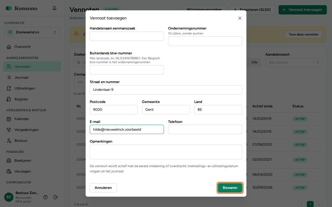Screen dimensions: 332x207
Task: Open Overzicht via its home icon
Action: [9, 47]
